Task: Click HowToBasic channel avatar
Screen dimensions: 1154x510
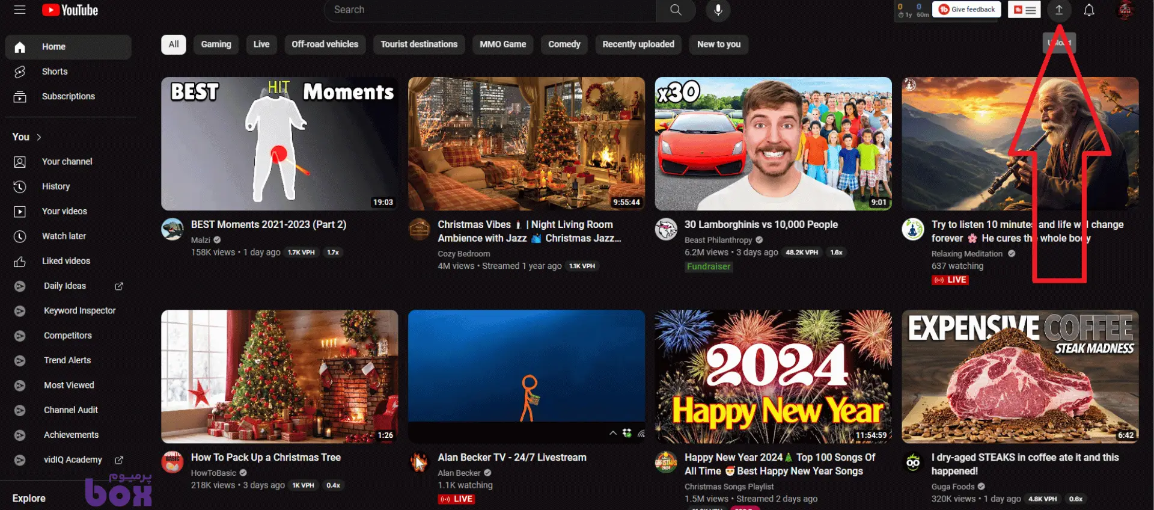Action: pos(172,462)
